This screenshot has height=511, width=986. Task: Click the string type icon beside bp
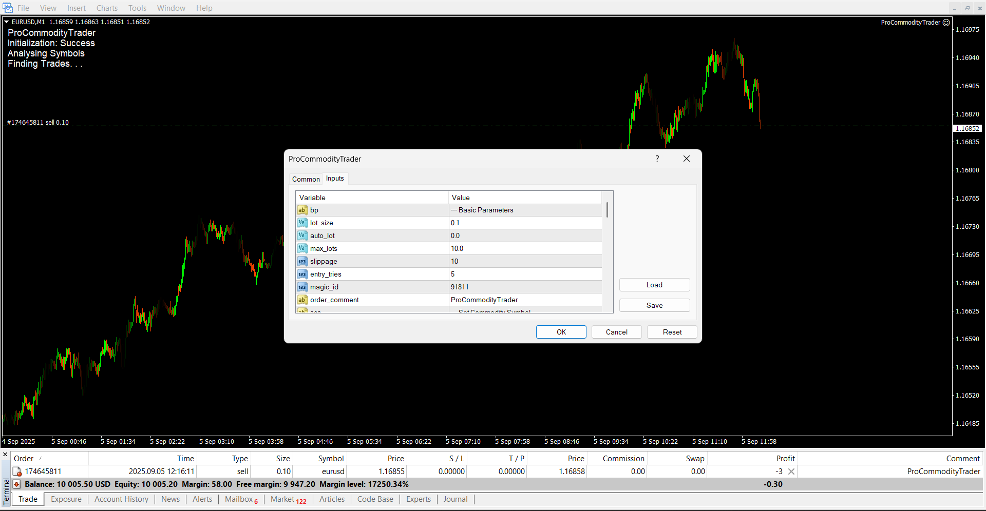tap(302, 210)
